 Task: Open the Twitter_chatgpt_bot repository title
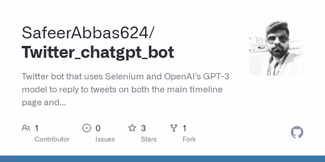coord(98,52)
